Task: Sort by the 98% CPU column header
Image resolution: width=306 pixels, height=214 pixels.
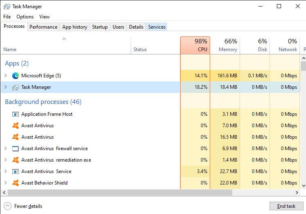Action: pos(195,45)
